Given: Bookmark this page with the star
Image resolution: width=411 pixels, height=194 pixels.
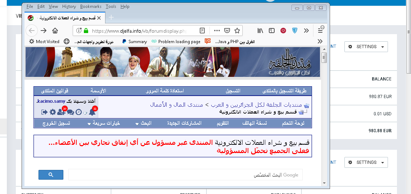Looking at the screenshot, I should coord(237,31).
